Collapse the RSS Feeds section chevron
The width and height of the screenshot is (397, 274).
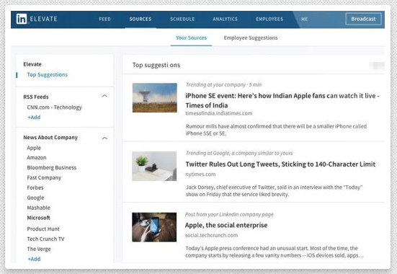[104, 96]
